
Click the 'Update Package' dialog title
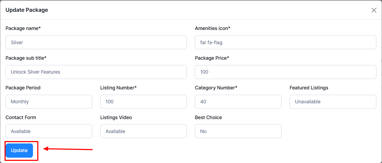pyautogui.click(x=27, y=10)
